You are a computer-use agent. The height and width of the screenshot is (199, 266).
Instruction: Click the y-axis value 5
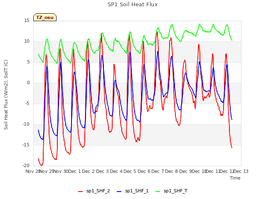[x=28, y=62]
